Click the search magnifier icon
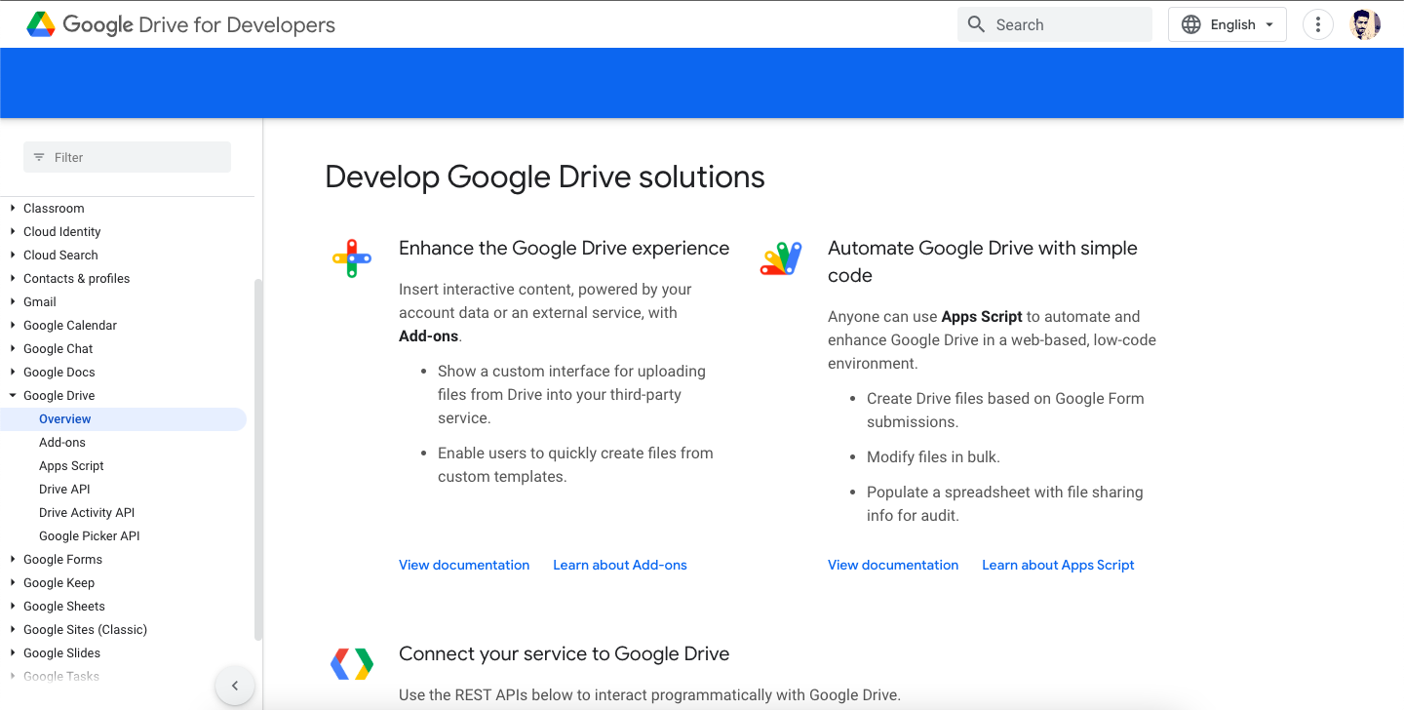The image size is (1404, 710). click(976, 24)
